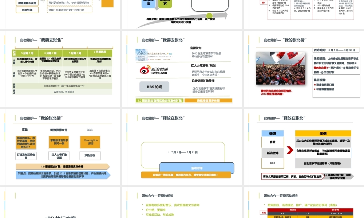Click the blue 活动时间 box
This screenshot has width=364, height=218.
[x=197, y=168]
